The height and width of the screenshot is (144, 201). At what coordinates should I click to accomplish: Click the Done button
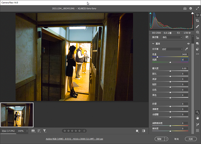point(191,139)
